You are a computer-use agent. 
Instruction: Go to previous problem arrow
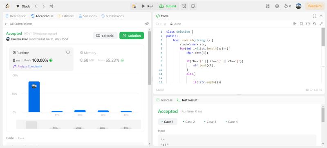coord(36,6)
